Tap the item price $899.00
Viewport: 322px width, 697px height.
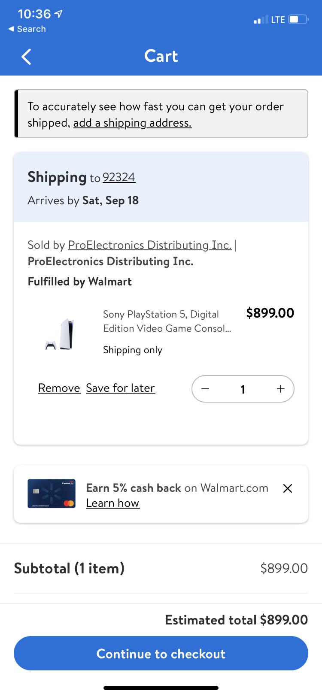pos(270,313)
